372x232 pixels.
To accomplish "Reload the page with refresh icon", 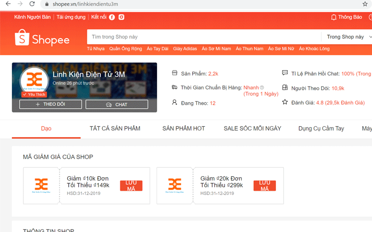I will [32, 4].
